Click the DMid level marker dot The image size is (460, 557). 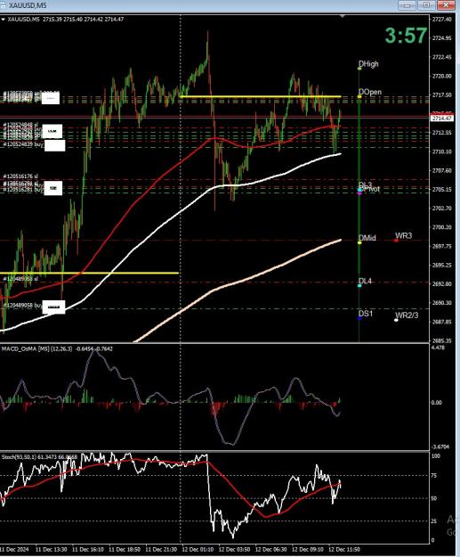tap(359, 242)
